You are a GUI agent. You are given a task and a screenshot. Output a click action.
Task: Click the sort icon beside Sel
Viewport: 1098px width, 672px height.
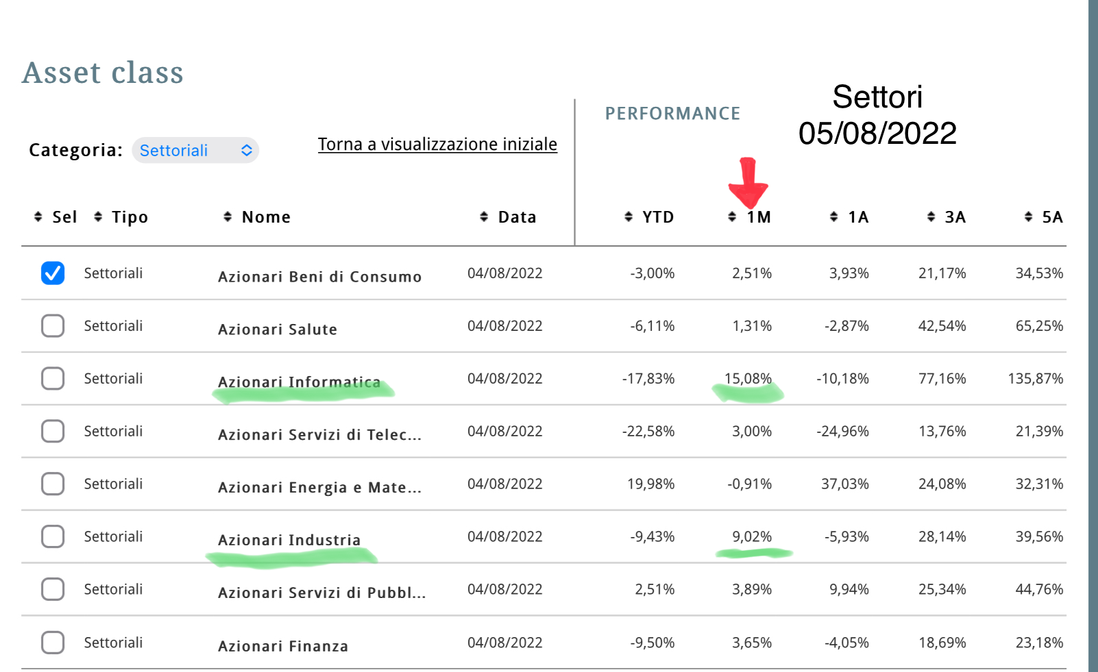pos(38,217)
